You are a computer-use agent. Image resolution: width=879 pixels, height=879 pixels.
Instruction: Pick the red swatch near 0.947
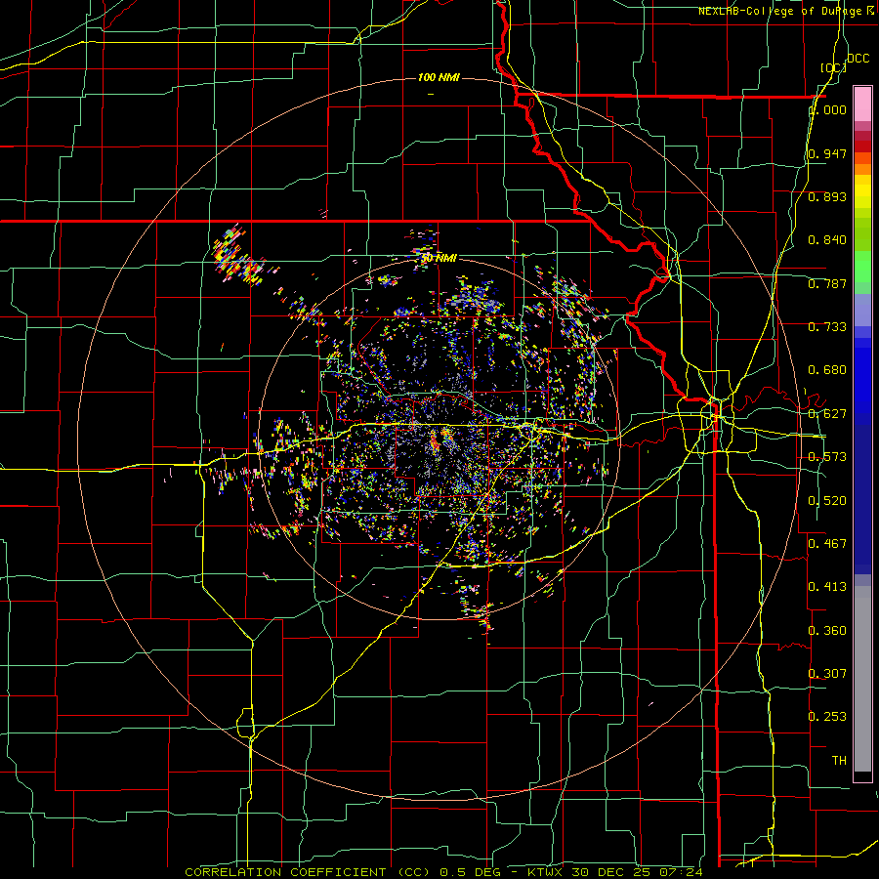[x=862, y=146]
